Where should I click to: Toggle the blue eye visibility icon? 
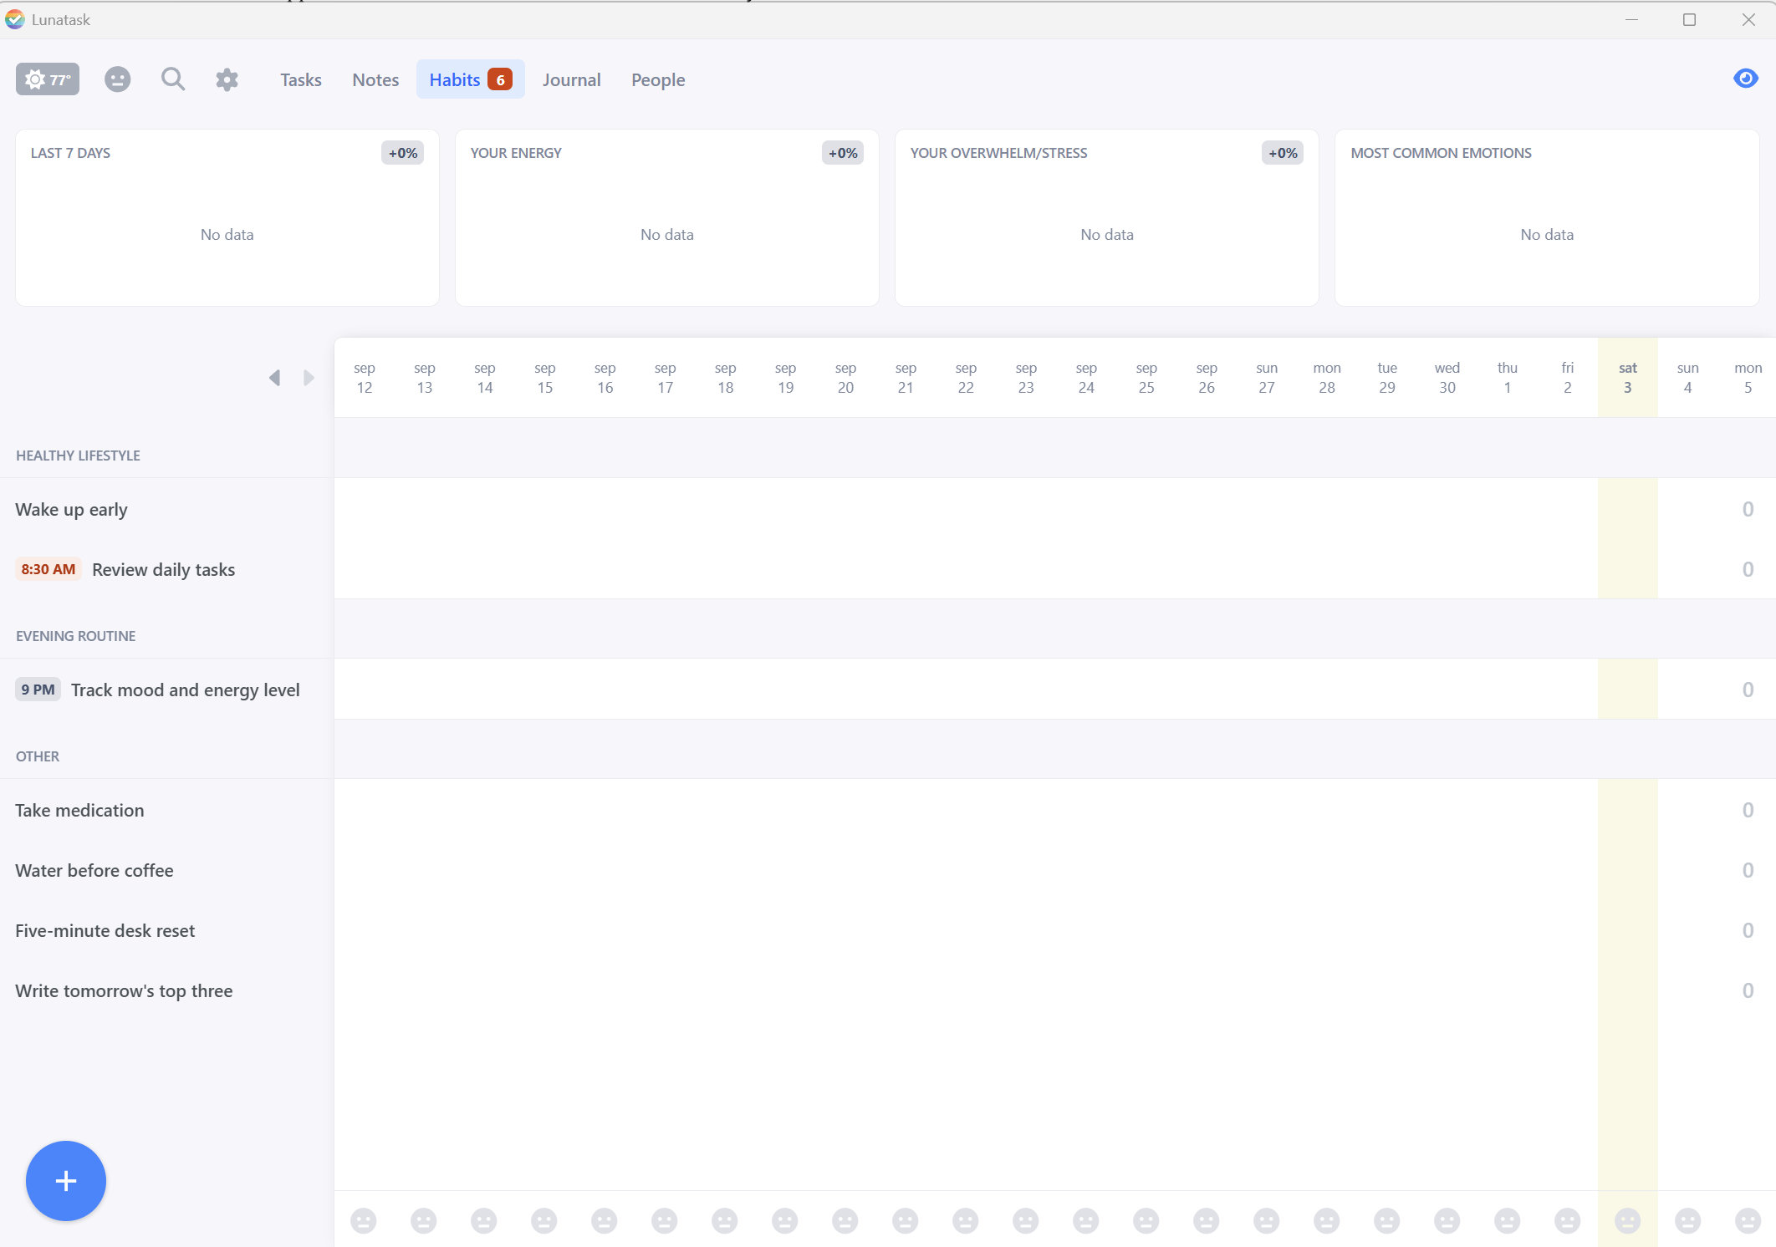[1746, 79]
